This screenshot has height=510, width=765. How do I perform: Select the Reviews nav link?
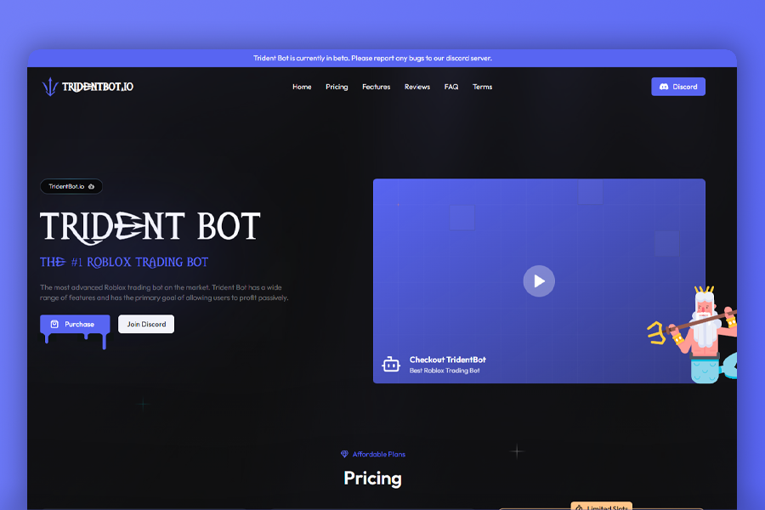point(417,87)
